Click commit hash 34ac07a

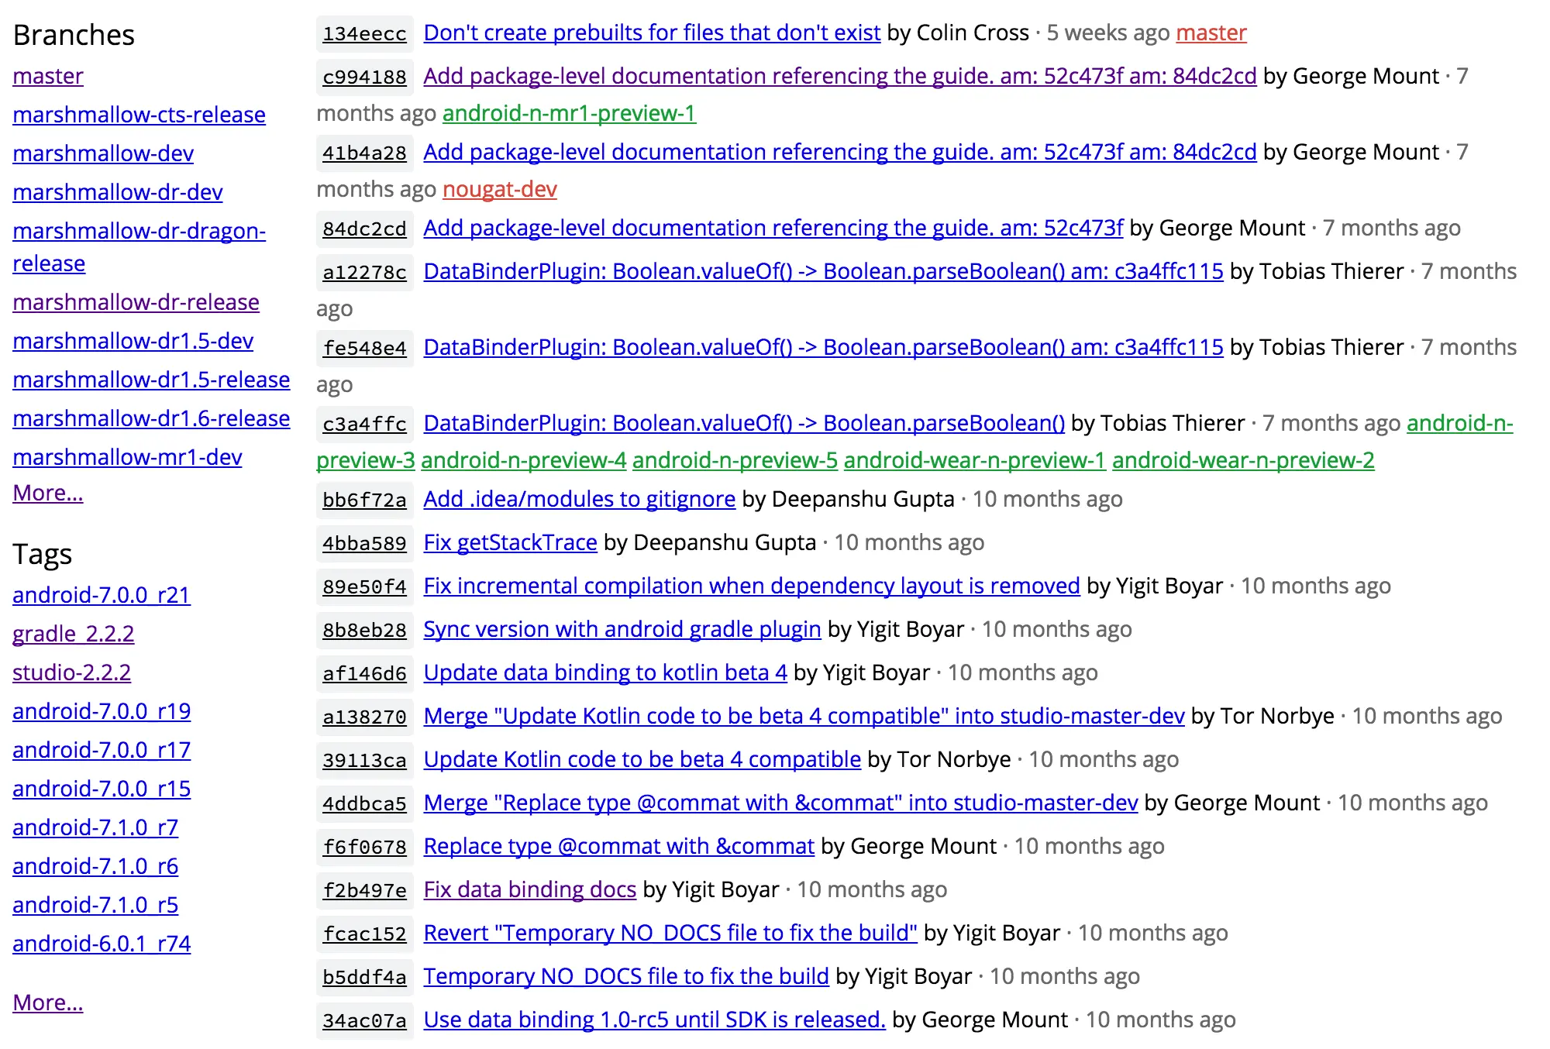pos(364,1020)
